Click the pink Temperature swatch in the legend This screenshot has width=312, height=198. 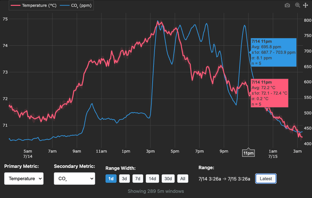click(15, 5)
